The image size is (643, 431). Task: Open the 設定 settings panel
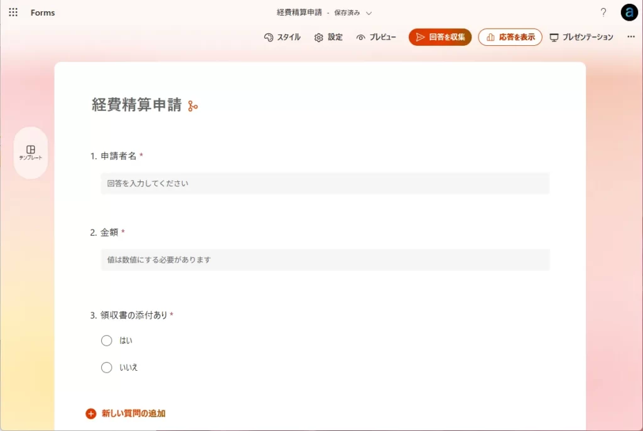click(x=328, y=37)
